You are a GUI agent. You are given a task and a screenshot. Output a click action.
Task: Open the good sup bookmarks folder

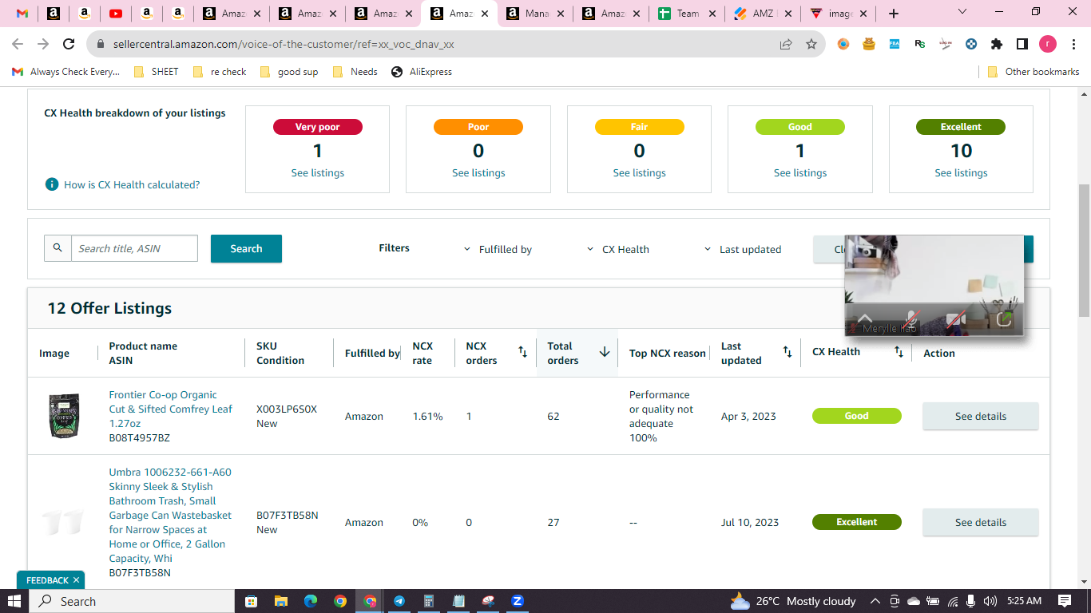[289, 72]
